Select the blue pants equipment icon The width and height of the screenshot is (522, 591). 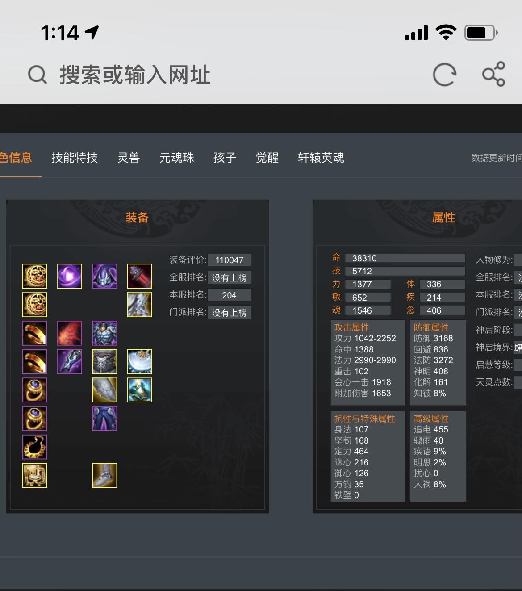104,419
